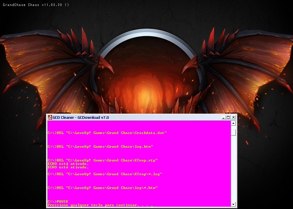Click the DEL XTrap.xtp command line
Screen dimensions: 293x209
tap(102, 160)
